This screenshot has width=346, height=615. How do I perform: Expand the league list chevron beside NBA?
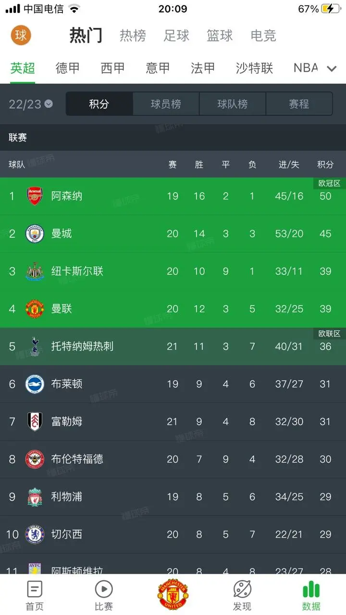coord(332,69)
